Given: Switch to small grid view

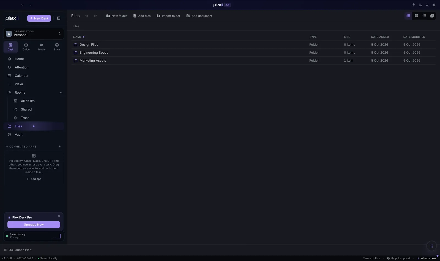Looking at the screenshot, I should [424, 16].
